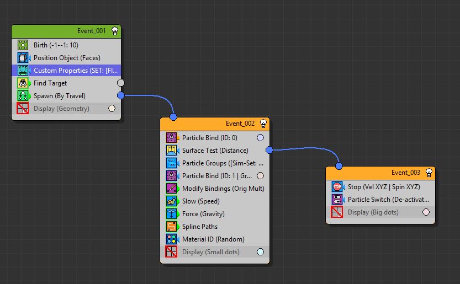Image resolution: width=460 pixels, height=284 pixels.
Task: Select the Force (Gravity) operator icon
Action: click(172, 214)
